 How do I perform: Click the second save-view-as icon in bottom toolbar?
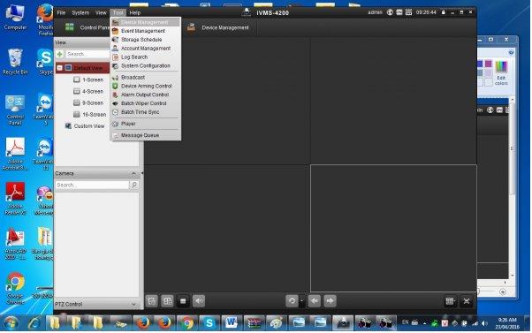(x=167, y=301)
